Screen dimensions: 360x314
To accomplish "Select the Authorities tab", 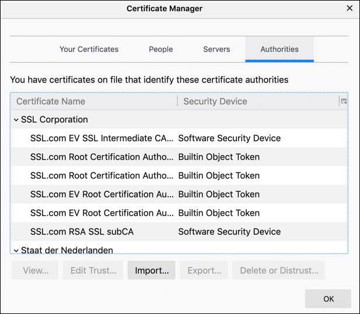I will click(279, 49).
